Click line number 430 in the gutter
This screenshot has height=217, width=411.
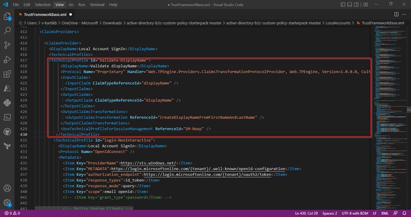tap(24, 134)
